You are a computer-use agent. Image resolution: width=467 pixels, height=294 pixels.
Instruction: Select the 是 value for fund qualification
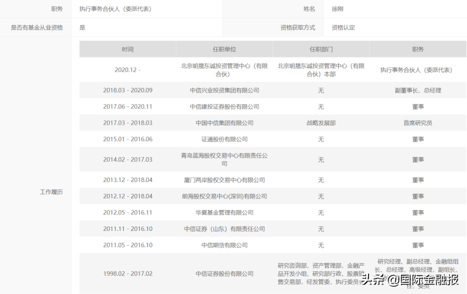[x=82, y=28]
